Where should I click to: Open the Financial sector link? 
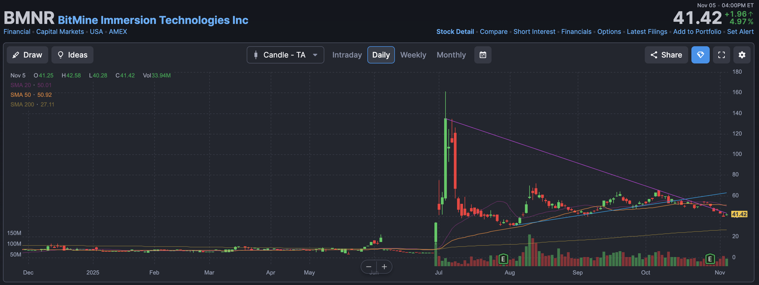(17, 32)
